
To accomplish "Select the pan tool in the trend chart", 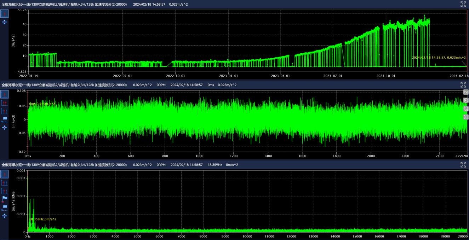I will point(5,22).
